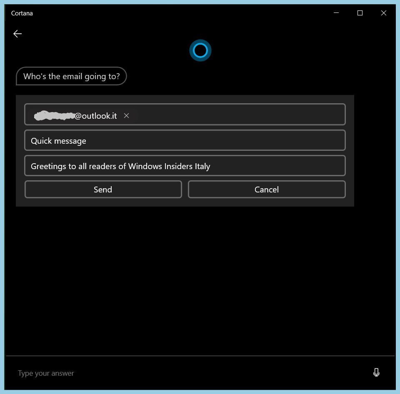Go back using the arrow icon
Viewport: 400px width, 394px height.
[x=17, y=34]
